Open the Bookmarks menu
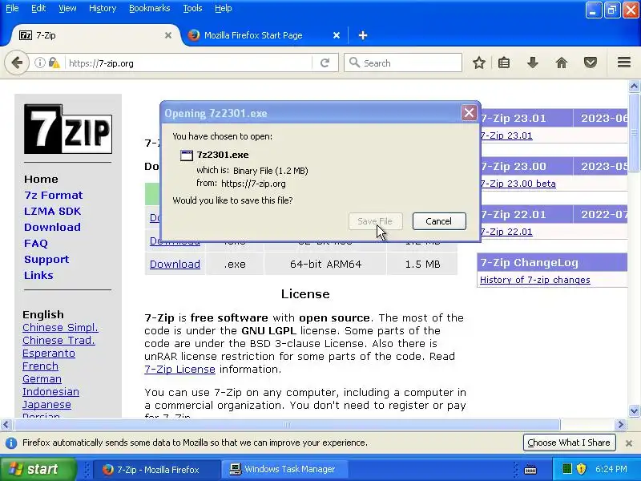The height and width of the screenshot is (481, 641). [x=149, y=8]
